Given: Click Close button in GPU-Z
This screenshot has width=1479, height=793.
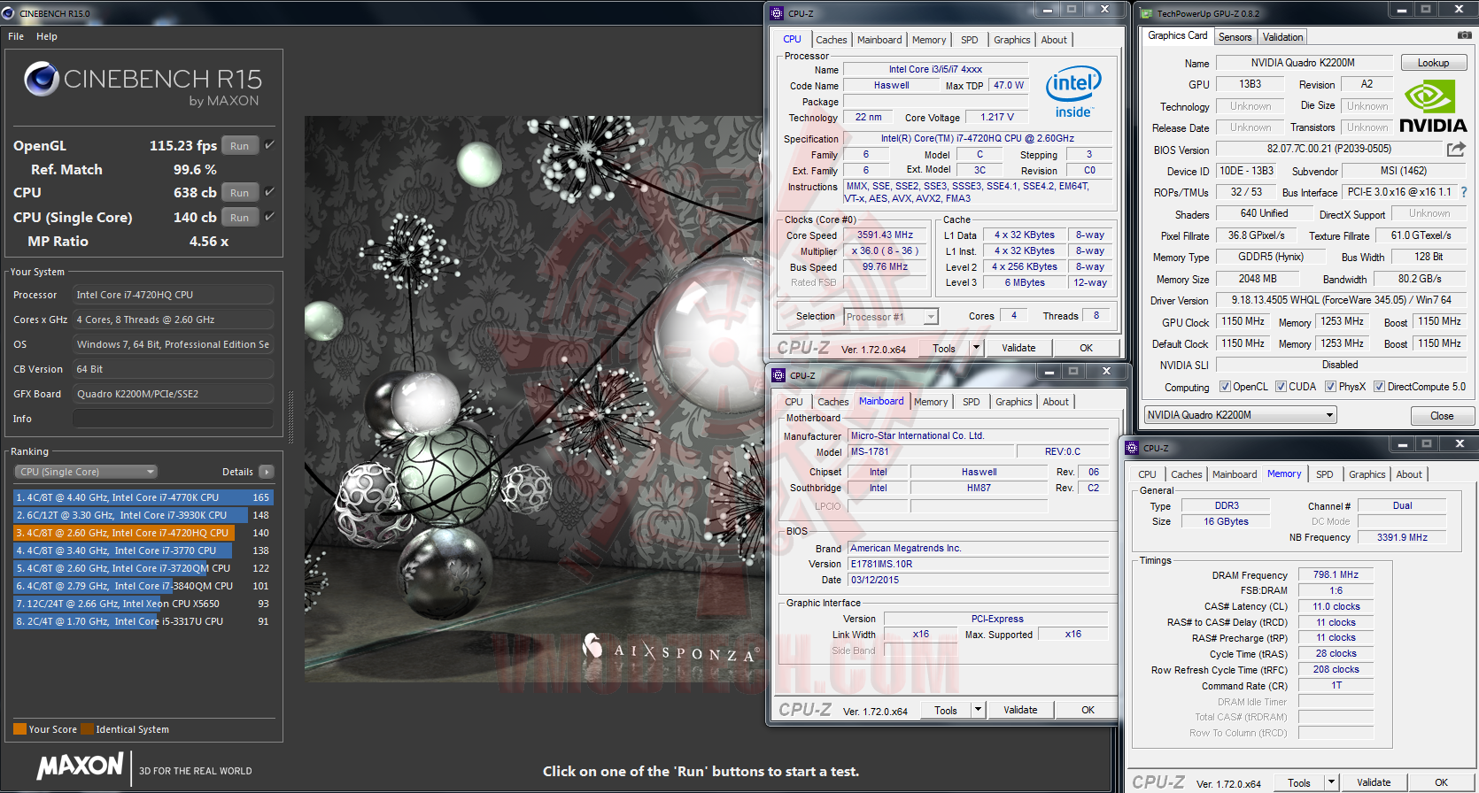Looking at the screenshot, I should pyautogui.click(x=1441, y=416).
